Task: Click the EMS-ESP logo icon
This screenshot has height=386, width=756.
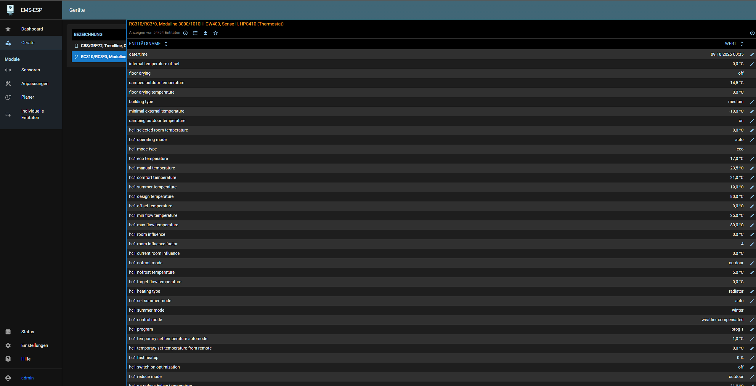Action: [x=10, y=10]
